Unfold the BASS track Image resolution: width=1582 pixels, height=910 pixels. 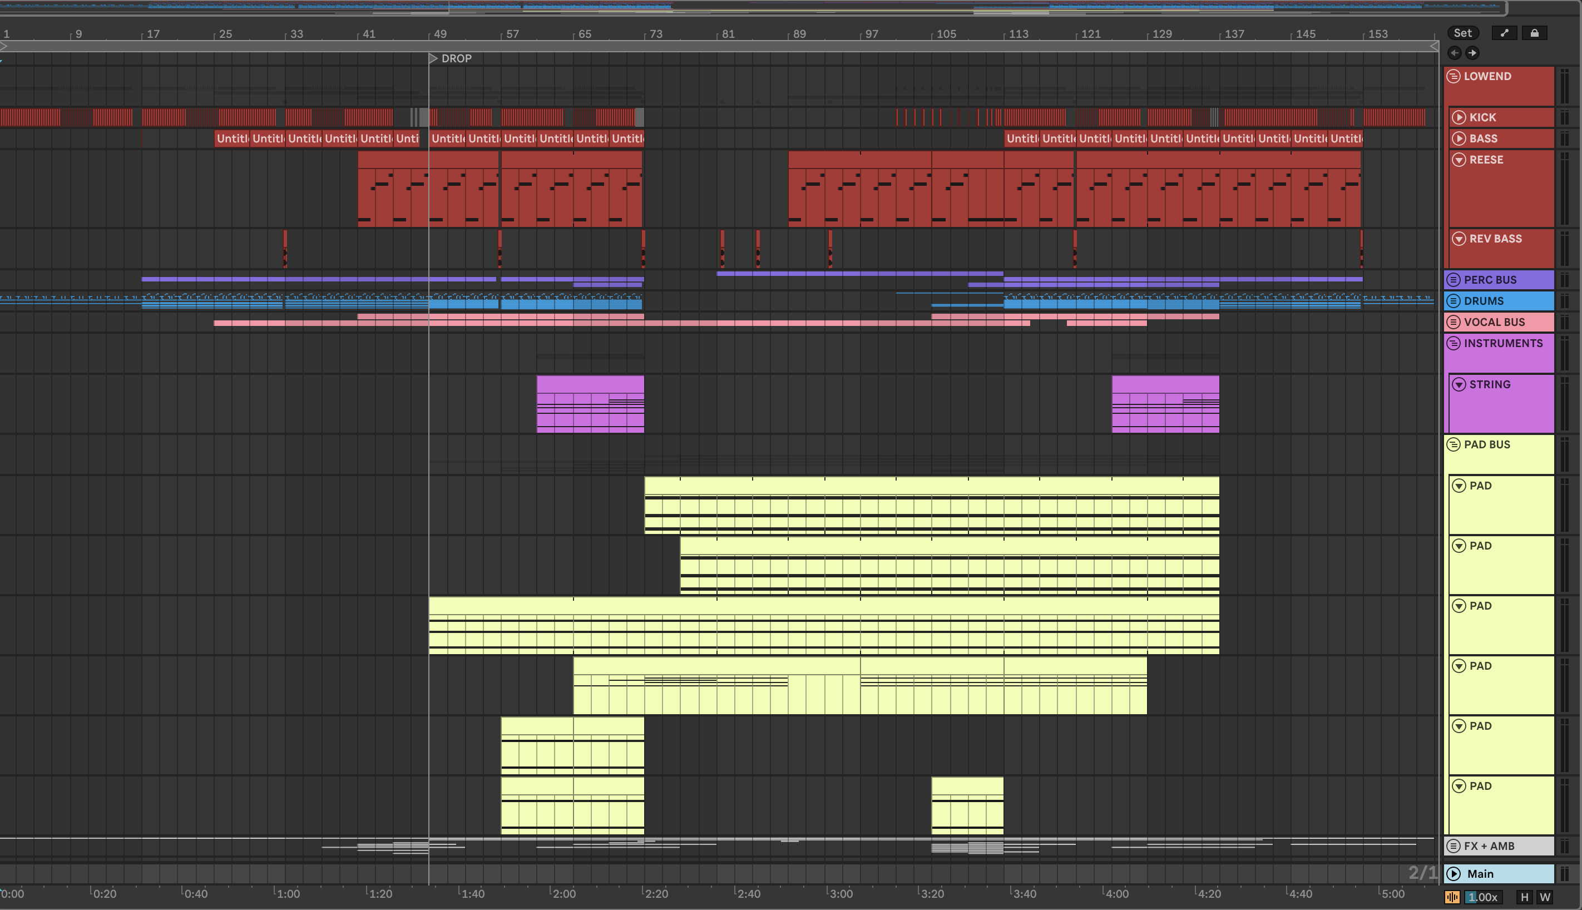tap(1459, 138)
